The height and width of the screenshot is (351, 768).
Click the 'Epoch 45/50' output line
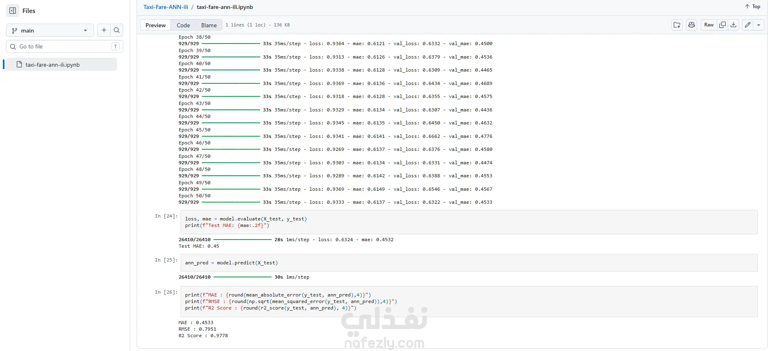[x=195, y=130]
